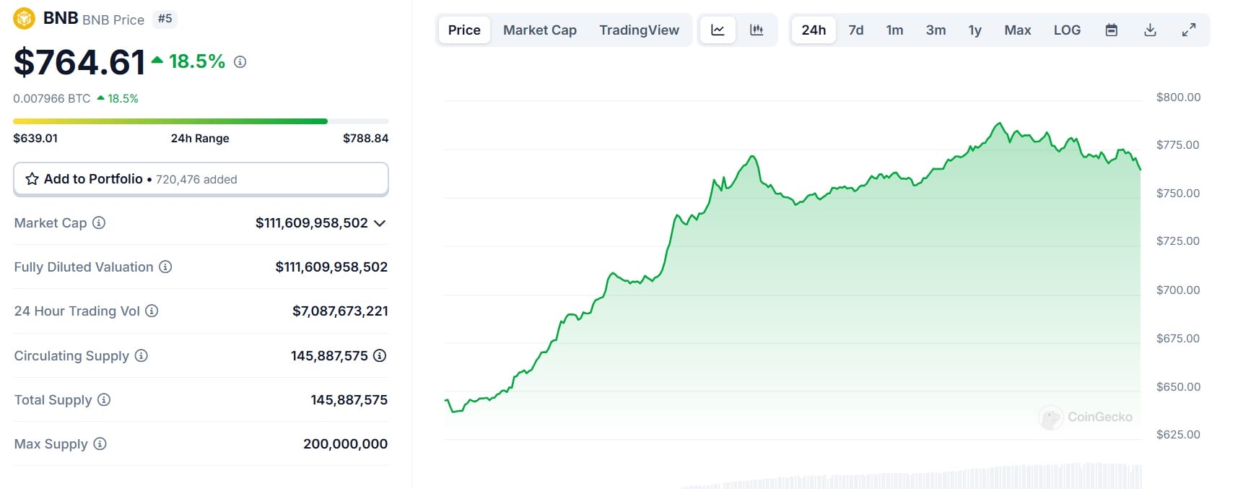Open Fully Diluted Valuation info icon

click(165, 267)
